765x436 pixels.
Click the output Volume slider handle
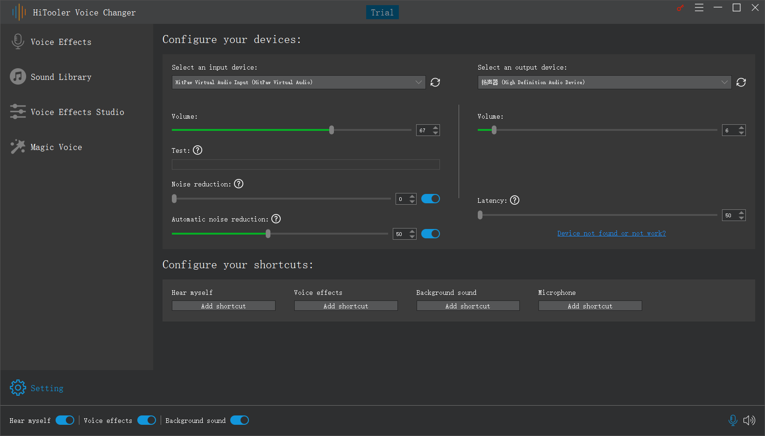pyautogui.click(x=494, y=130)
